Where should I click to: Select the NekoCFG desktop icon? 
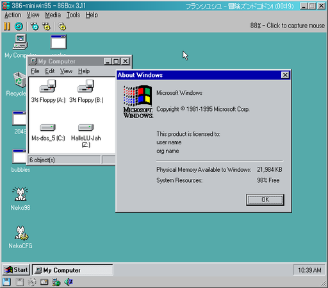pos(21,233)
